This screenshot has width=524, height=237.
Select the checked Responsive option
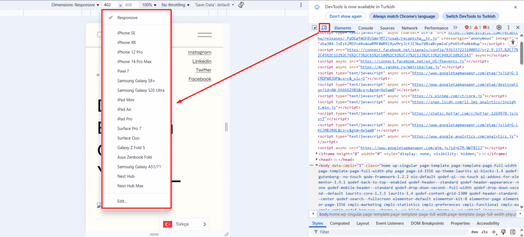[x=127, y=17]
